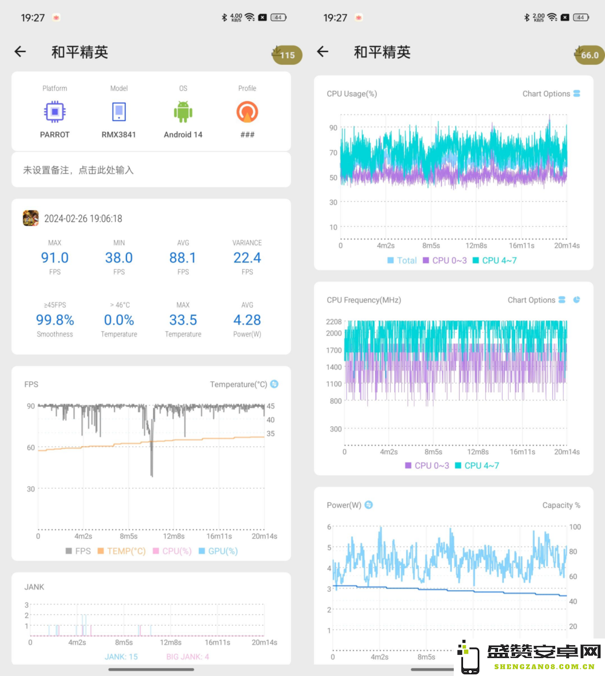Tap the game app icon beside the date
This screenshot has width=605, height=676.
(x=31, y=218)
